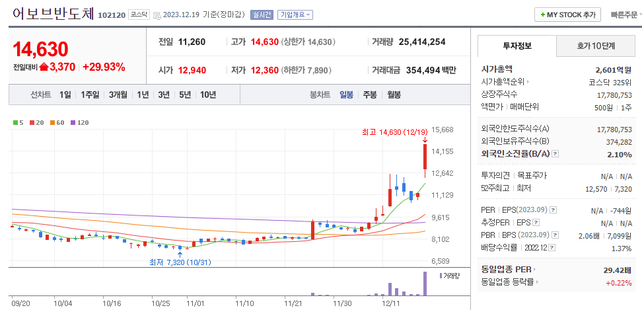Viewport: 642px width, 310px height.
Task: Click the 최고 14,630 (12/19) chart marker
Action: coord(395,132)
